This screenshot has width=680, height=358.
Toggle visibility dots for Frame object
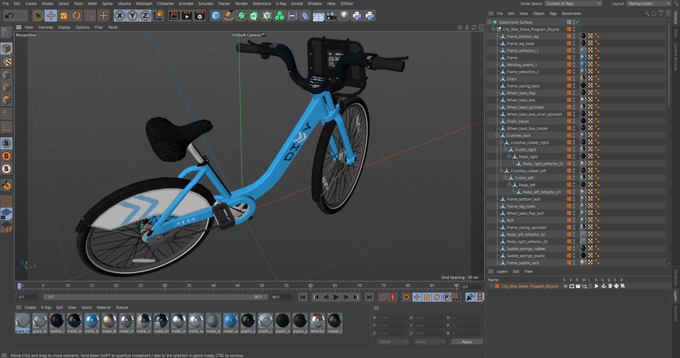click(574, 57)
